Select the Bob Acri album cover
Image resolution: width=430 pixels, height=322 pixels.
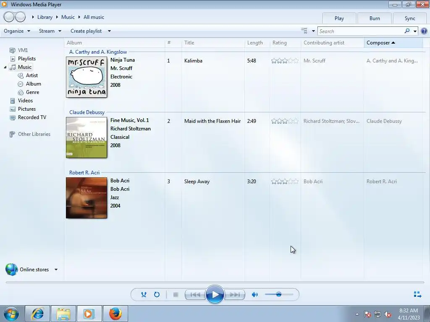87,198
